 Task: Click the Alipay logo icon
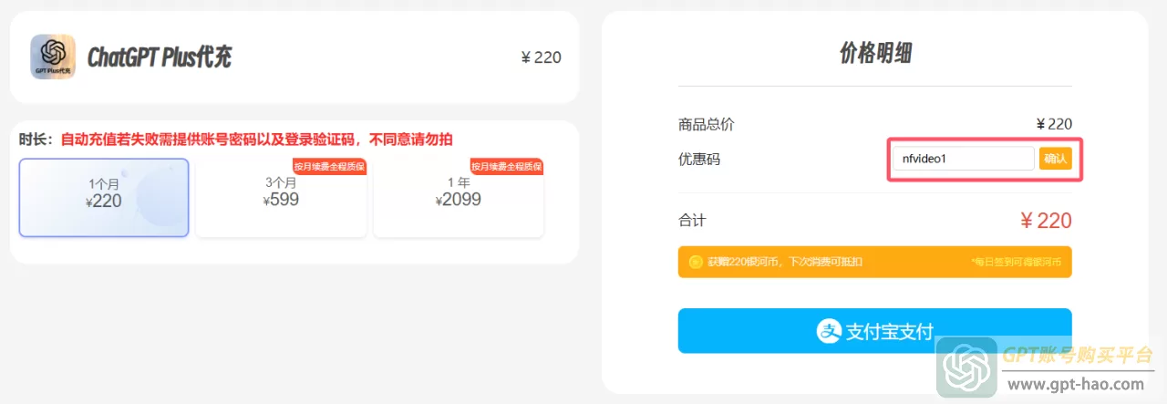coord(828,331)
